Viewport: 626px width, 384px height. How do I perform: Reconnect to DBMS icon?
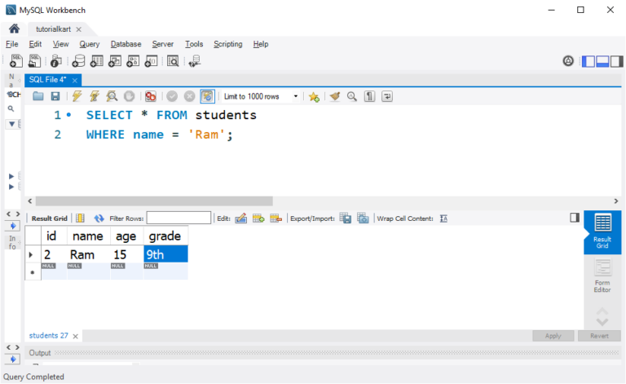coord(195,61)
